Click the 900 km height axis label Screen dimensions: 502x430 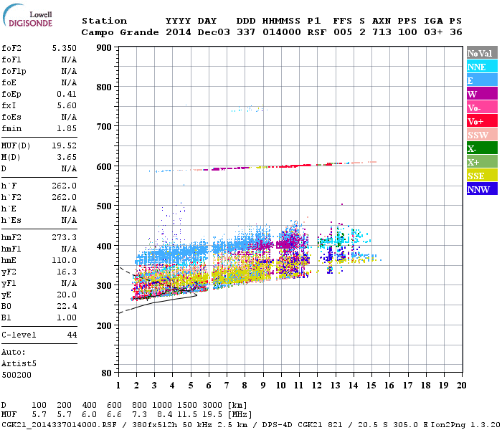[104, 48]
